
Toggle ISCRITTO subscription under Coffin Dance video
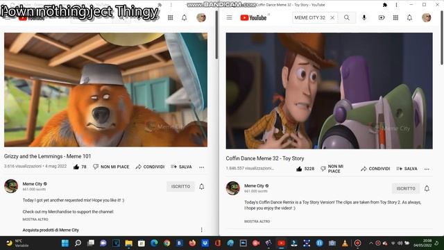(x=406, y=188)
